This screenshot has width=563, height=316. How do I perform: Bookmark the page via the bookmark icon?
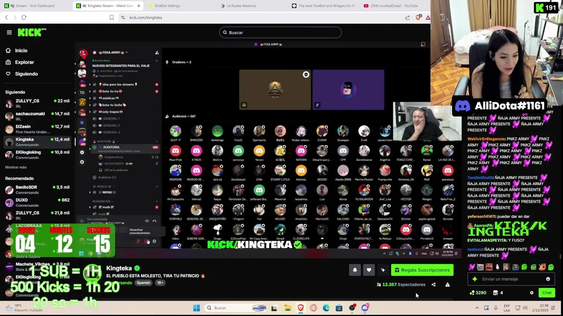tap(111, 18)
